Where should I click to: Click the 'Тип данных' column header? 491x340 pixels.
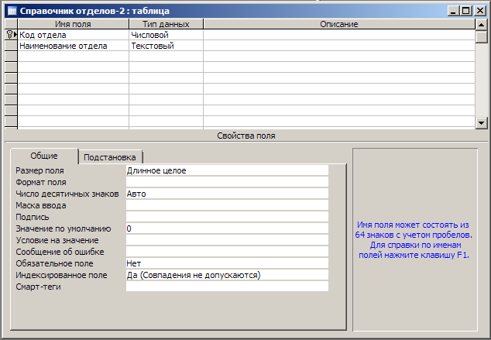(166, 24)
